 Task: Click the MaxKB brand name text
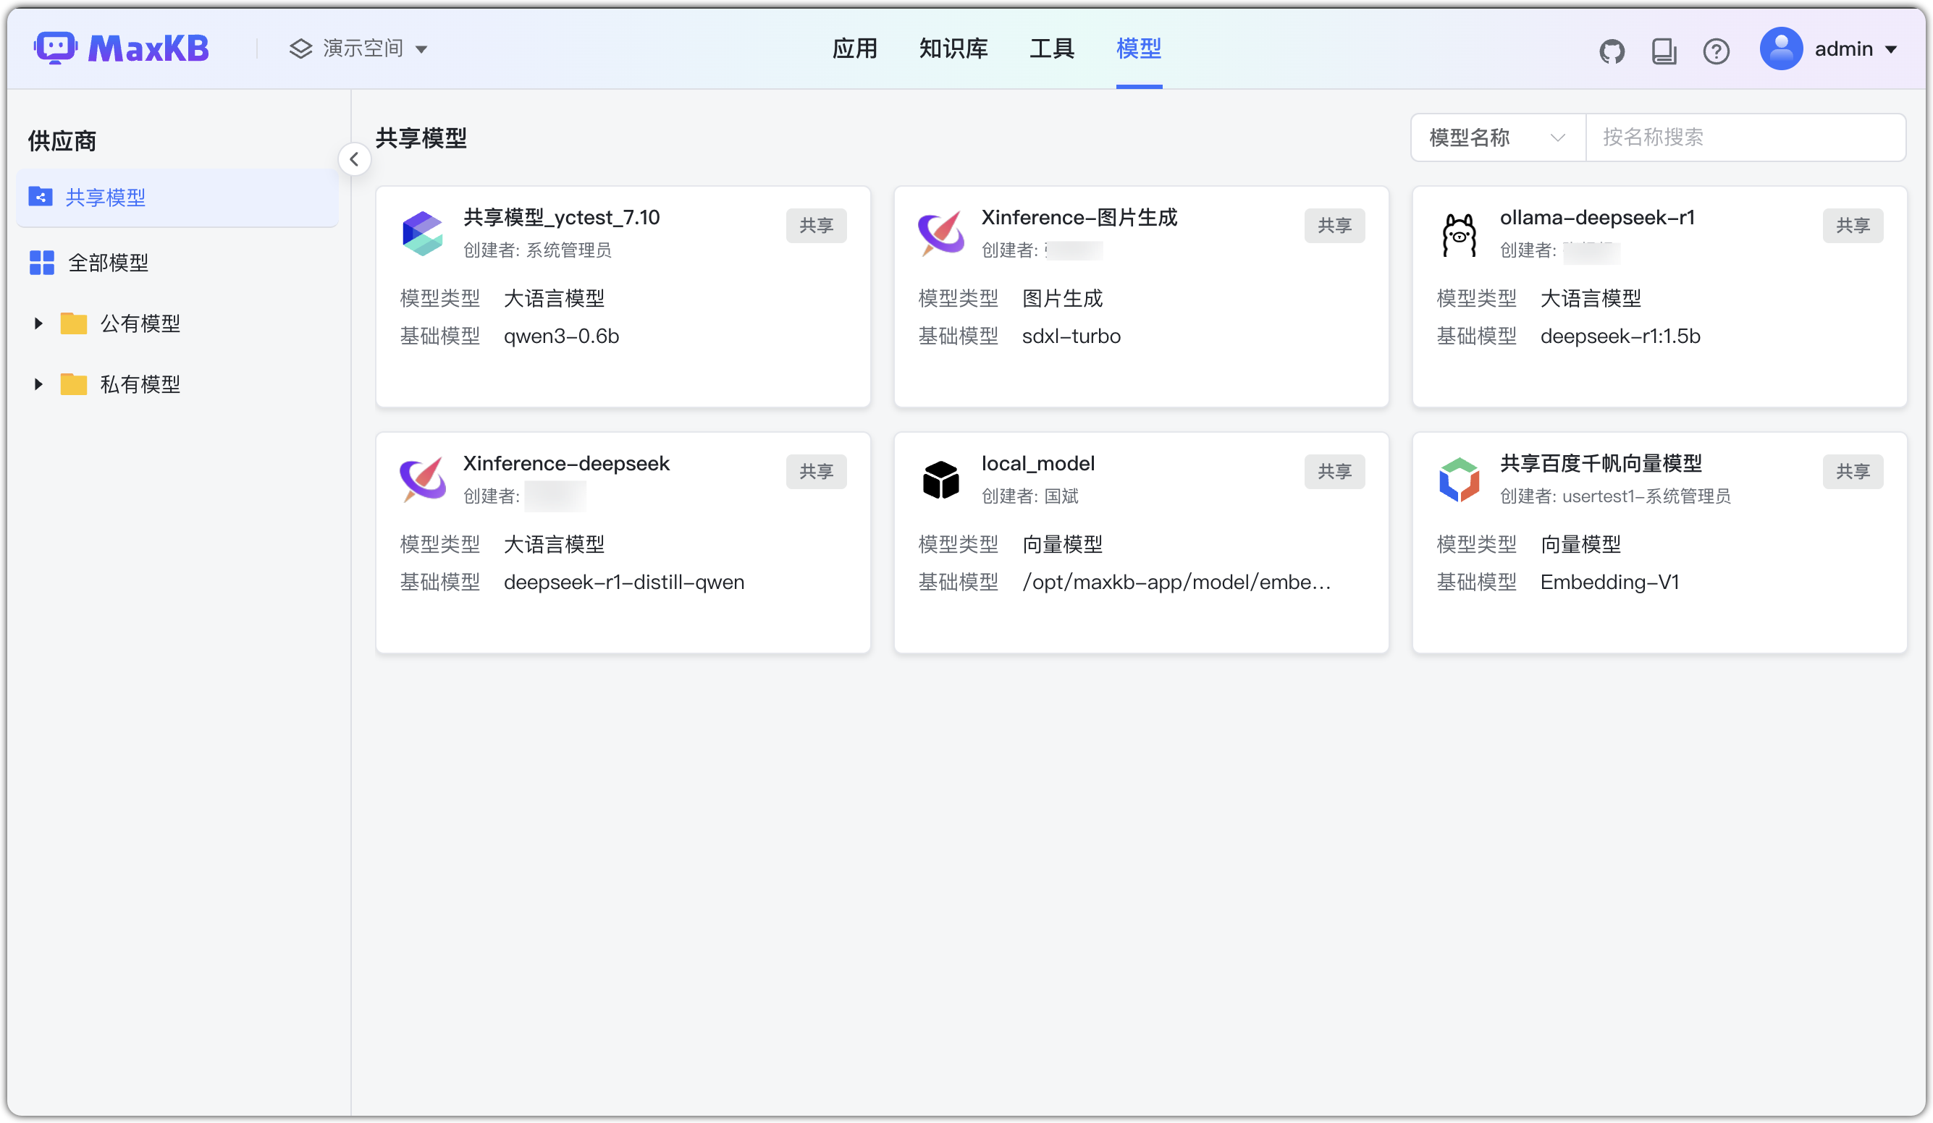(x=148, y=49)
